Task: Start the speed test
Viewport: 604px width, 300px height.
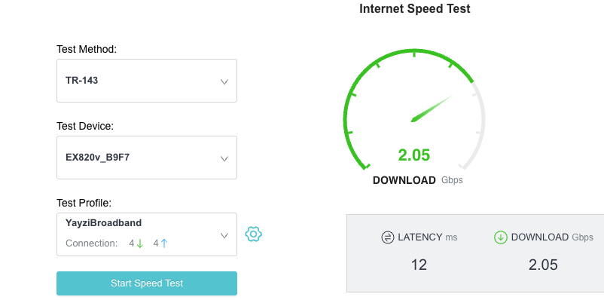Action: (x=147, y=283)
